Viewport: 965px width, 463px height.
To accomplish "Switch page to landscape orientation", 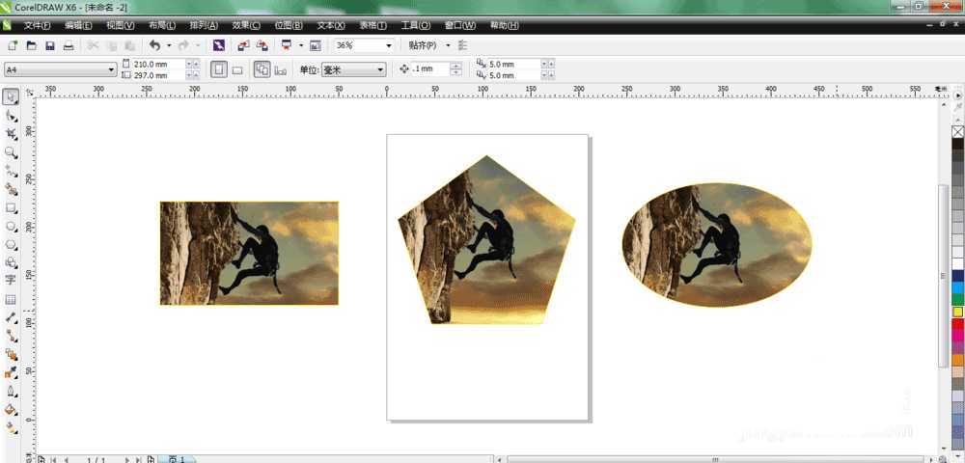I will 237,69.
